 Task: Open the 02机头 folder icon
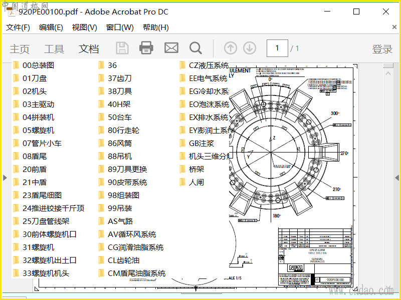click(16, 91)
